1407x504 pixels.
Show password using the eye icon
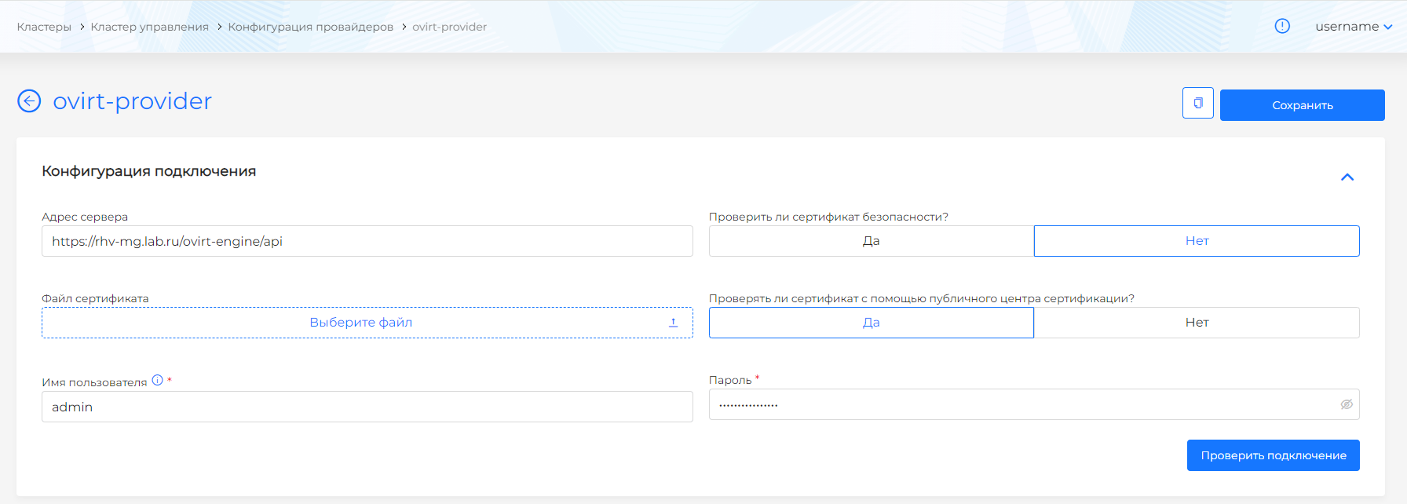[1346, 404]
